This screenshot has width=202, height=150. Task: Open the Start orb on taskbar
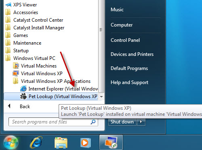(11, 143)
